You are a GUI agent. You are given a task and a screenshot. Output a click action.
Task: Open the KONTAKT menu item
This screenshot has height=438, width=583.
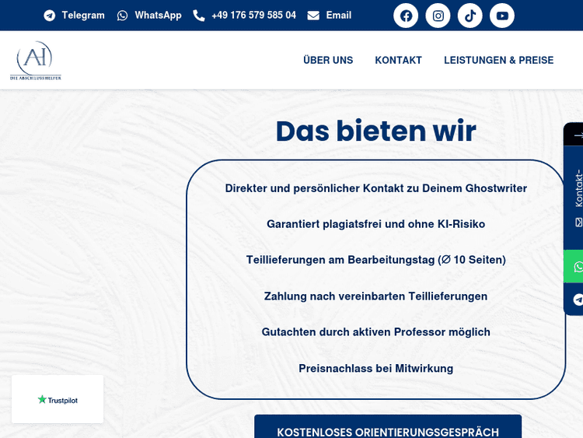(398, 60)
